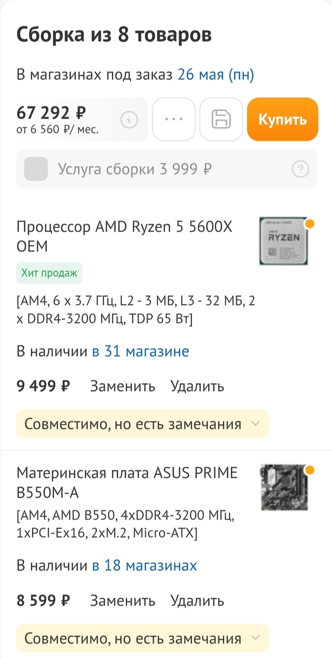Click the price info icon
This screenshot has height=658, width=332.
[129, 120]
